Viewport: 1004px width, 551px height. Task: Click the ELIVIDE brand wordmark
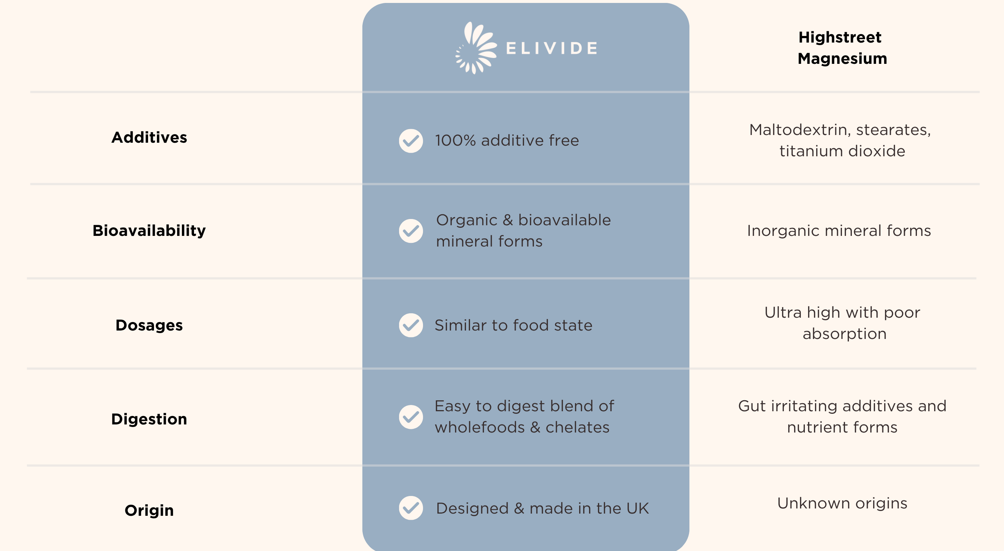551,49
